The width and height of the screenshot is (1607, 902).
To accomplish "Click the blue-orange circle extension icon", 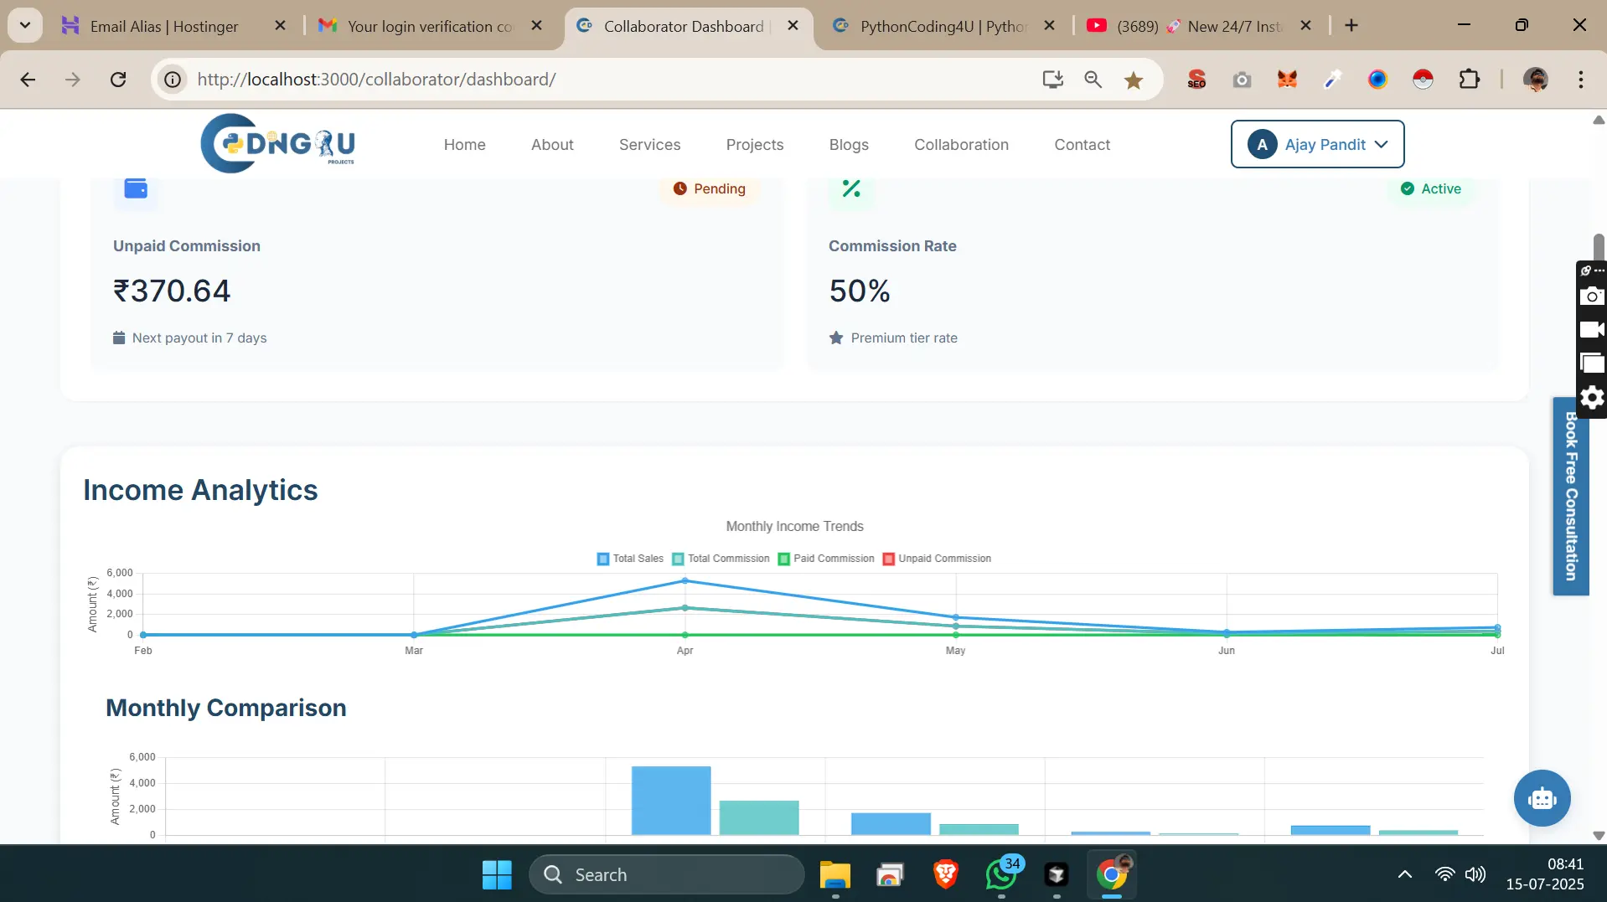I will click(1377, 80).
